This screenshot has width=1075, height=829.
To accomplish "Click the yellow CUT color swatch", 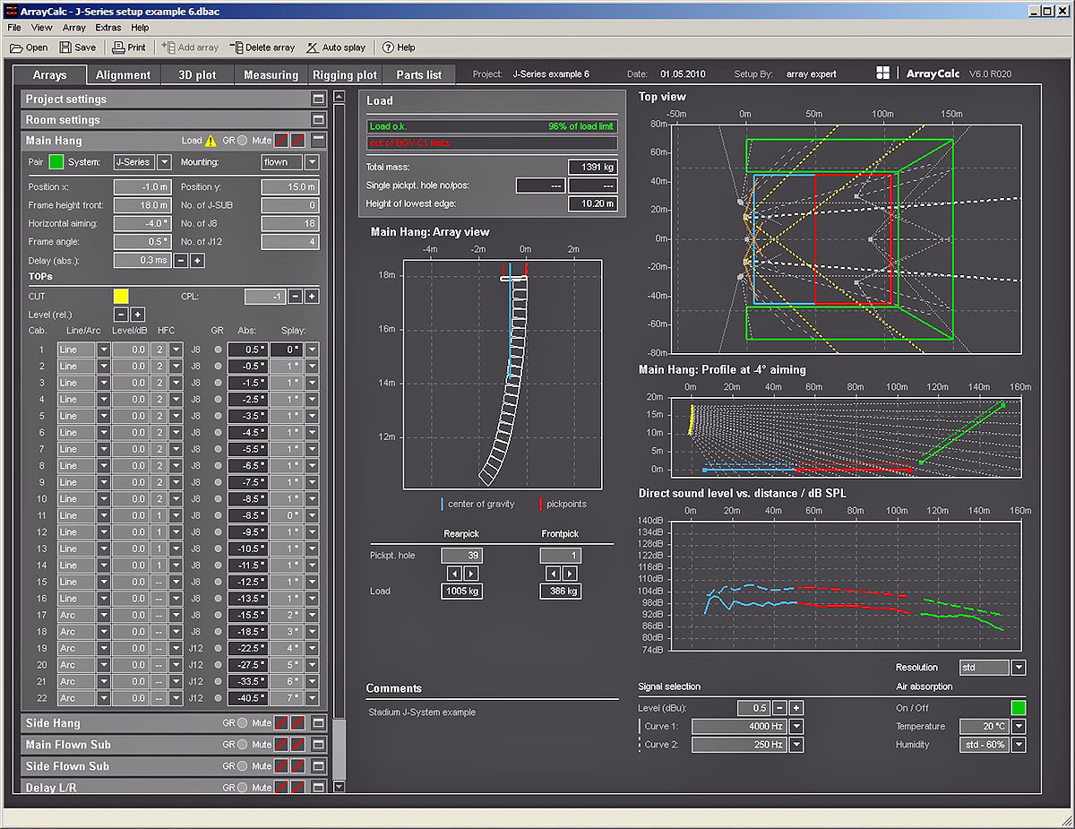I will 120,296.
